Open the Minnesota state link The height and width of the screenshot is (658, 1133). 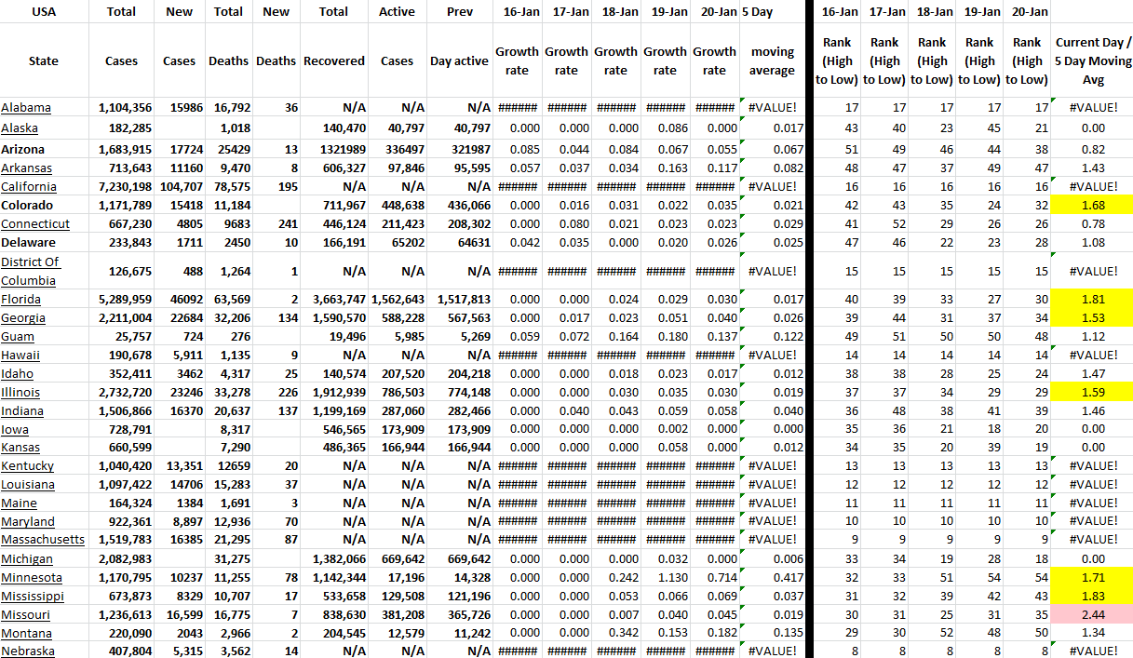(31, 578)
